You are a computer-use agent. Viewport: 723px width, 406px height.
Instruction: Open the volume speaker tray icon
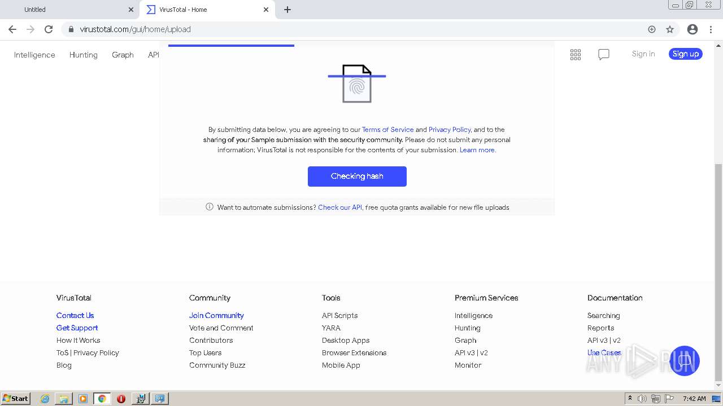pos(642,399)
